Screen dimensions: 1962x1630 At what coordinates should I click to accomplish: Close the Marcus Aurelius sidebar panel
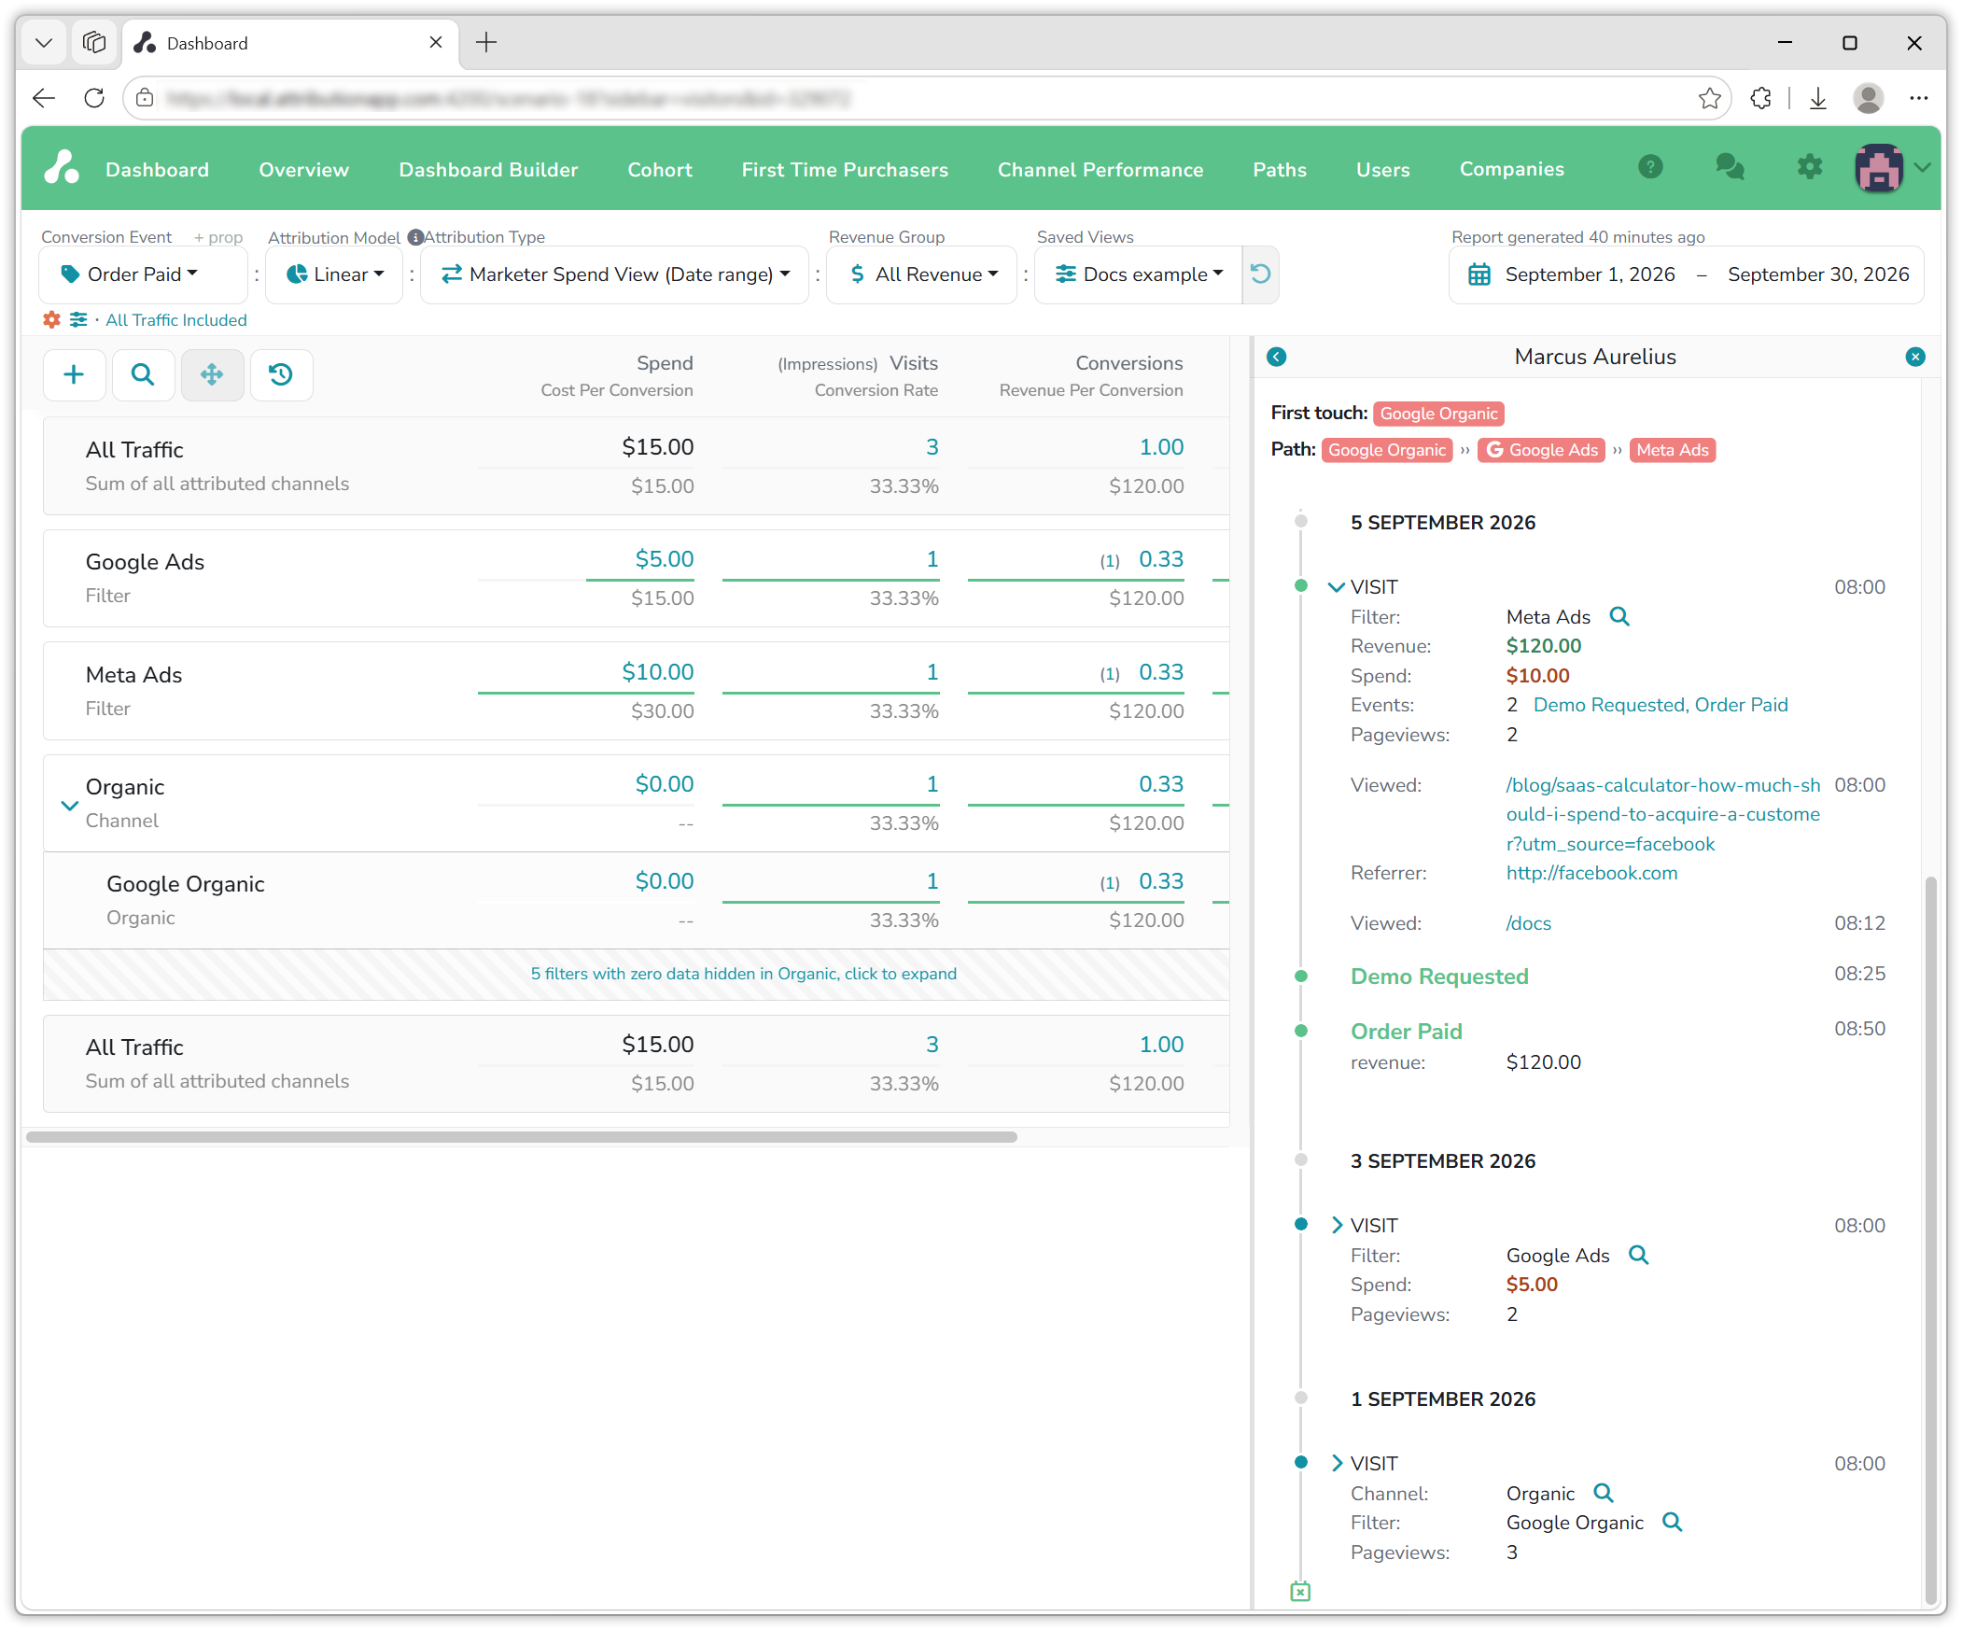pos(1915,357)
